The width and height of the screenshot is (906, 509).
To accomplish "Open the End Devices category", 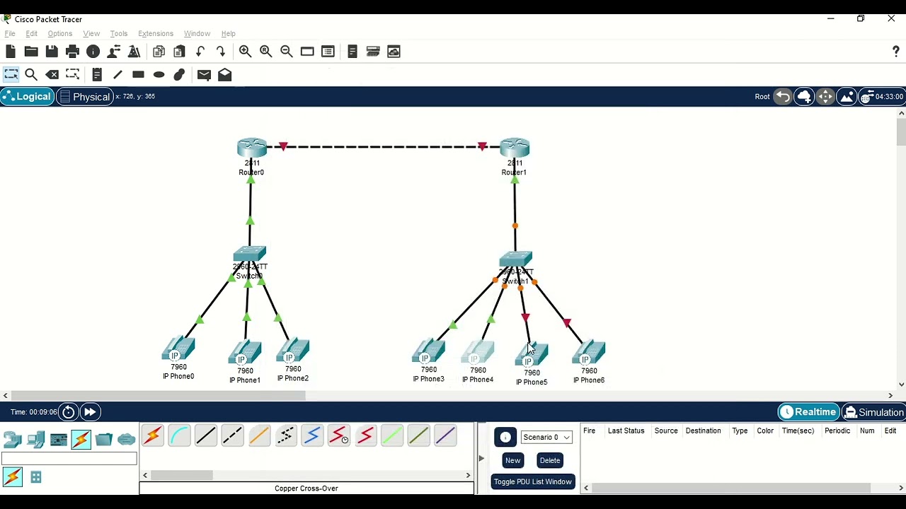I will [35, 440].
